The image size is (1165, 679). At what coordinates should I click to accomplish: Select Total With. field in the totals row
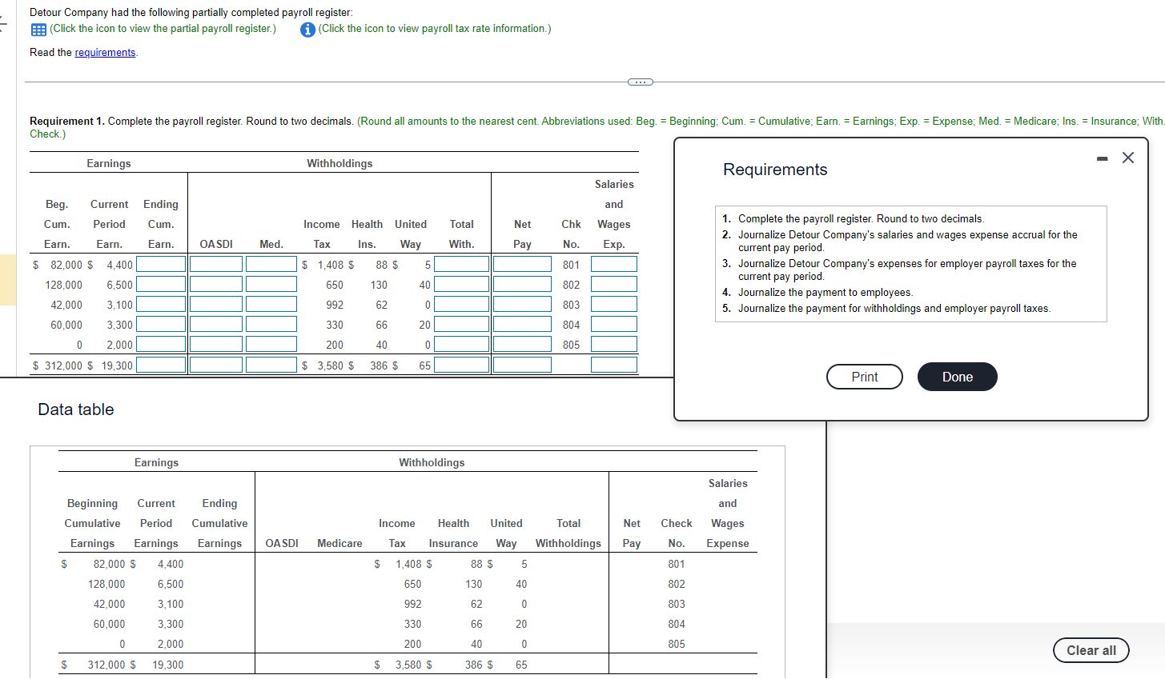point(462,365)
